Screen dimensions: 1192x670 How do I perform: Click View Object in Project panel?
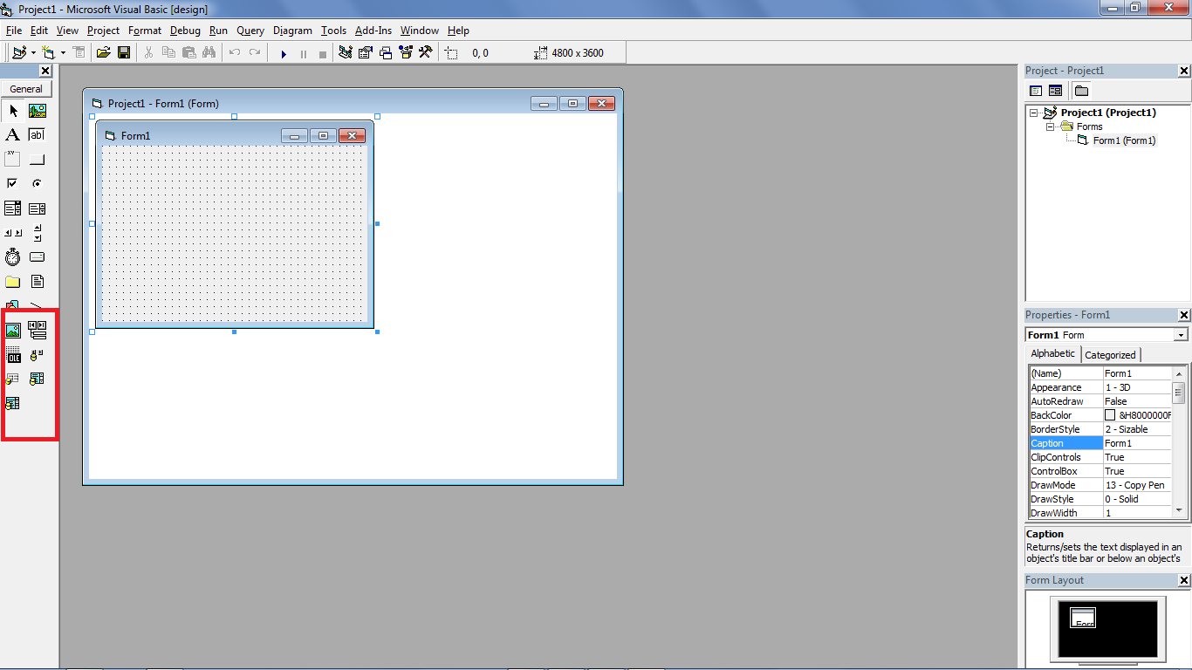coord(1055,91)
